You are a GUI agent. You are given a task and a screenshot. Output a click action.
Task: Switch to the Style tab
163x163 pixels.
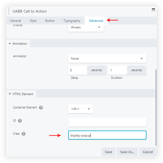pos(33,21)
